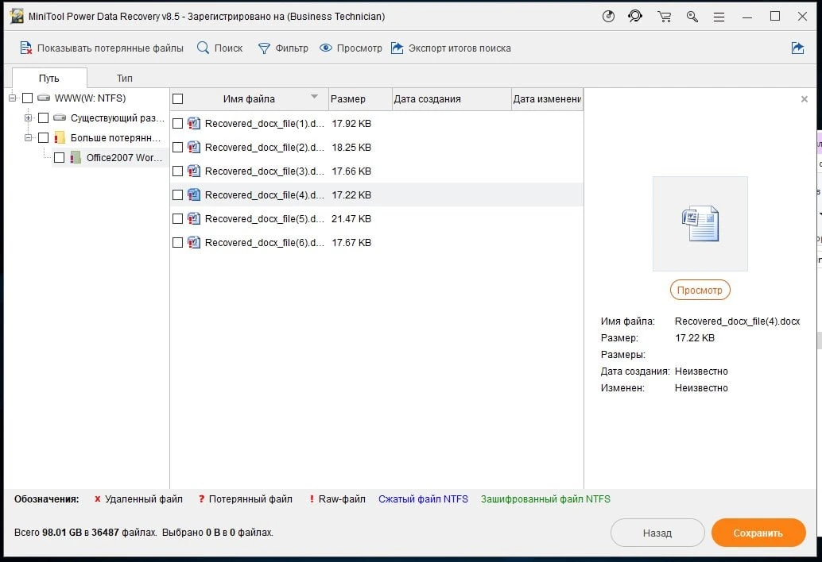Click the document preview thumbnail

[x=700, y=223]
